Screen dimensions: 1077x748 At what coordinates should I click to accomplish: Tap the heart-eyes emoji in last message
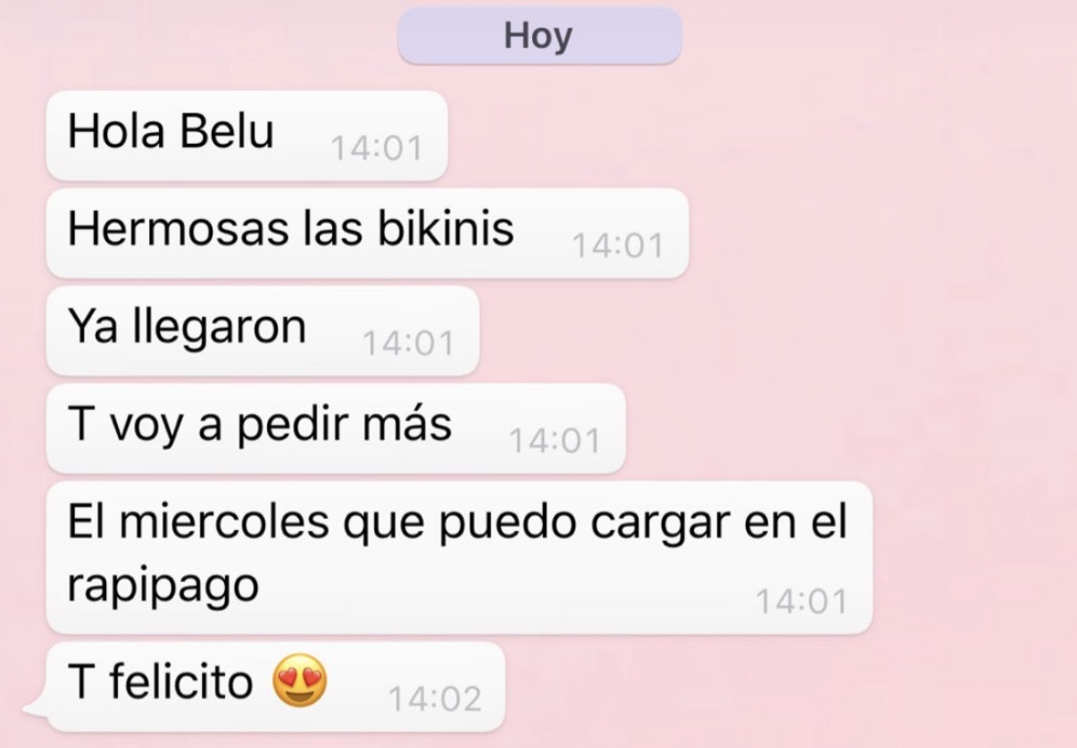point(299,683)
